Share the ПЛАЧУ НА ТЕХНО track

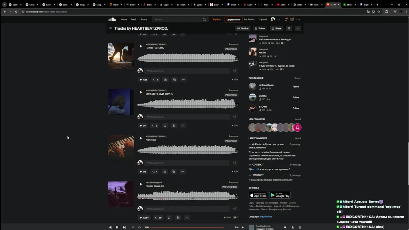click(165, 80)
